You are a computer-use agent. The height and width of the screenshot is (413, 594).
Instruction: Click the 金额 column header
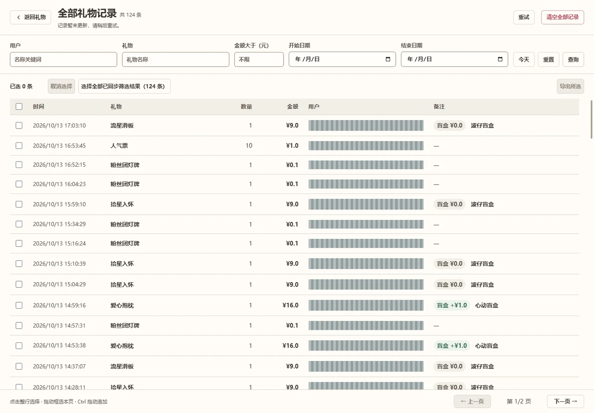pyautogui.click(x=293, y=107)
